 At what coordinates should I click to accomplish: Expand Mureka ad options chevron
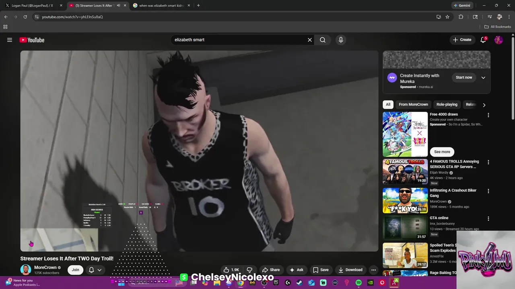[x=483, y=77]
